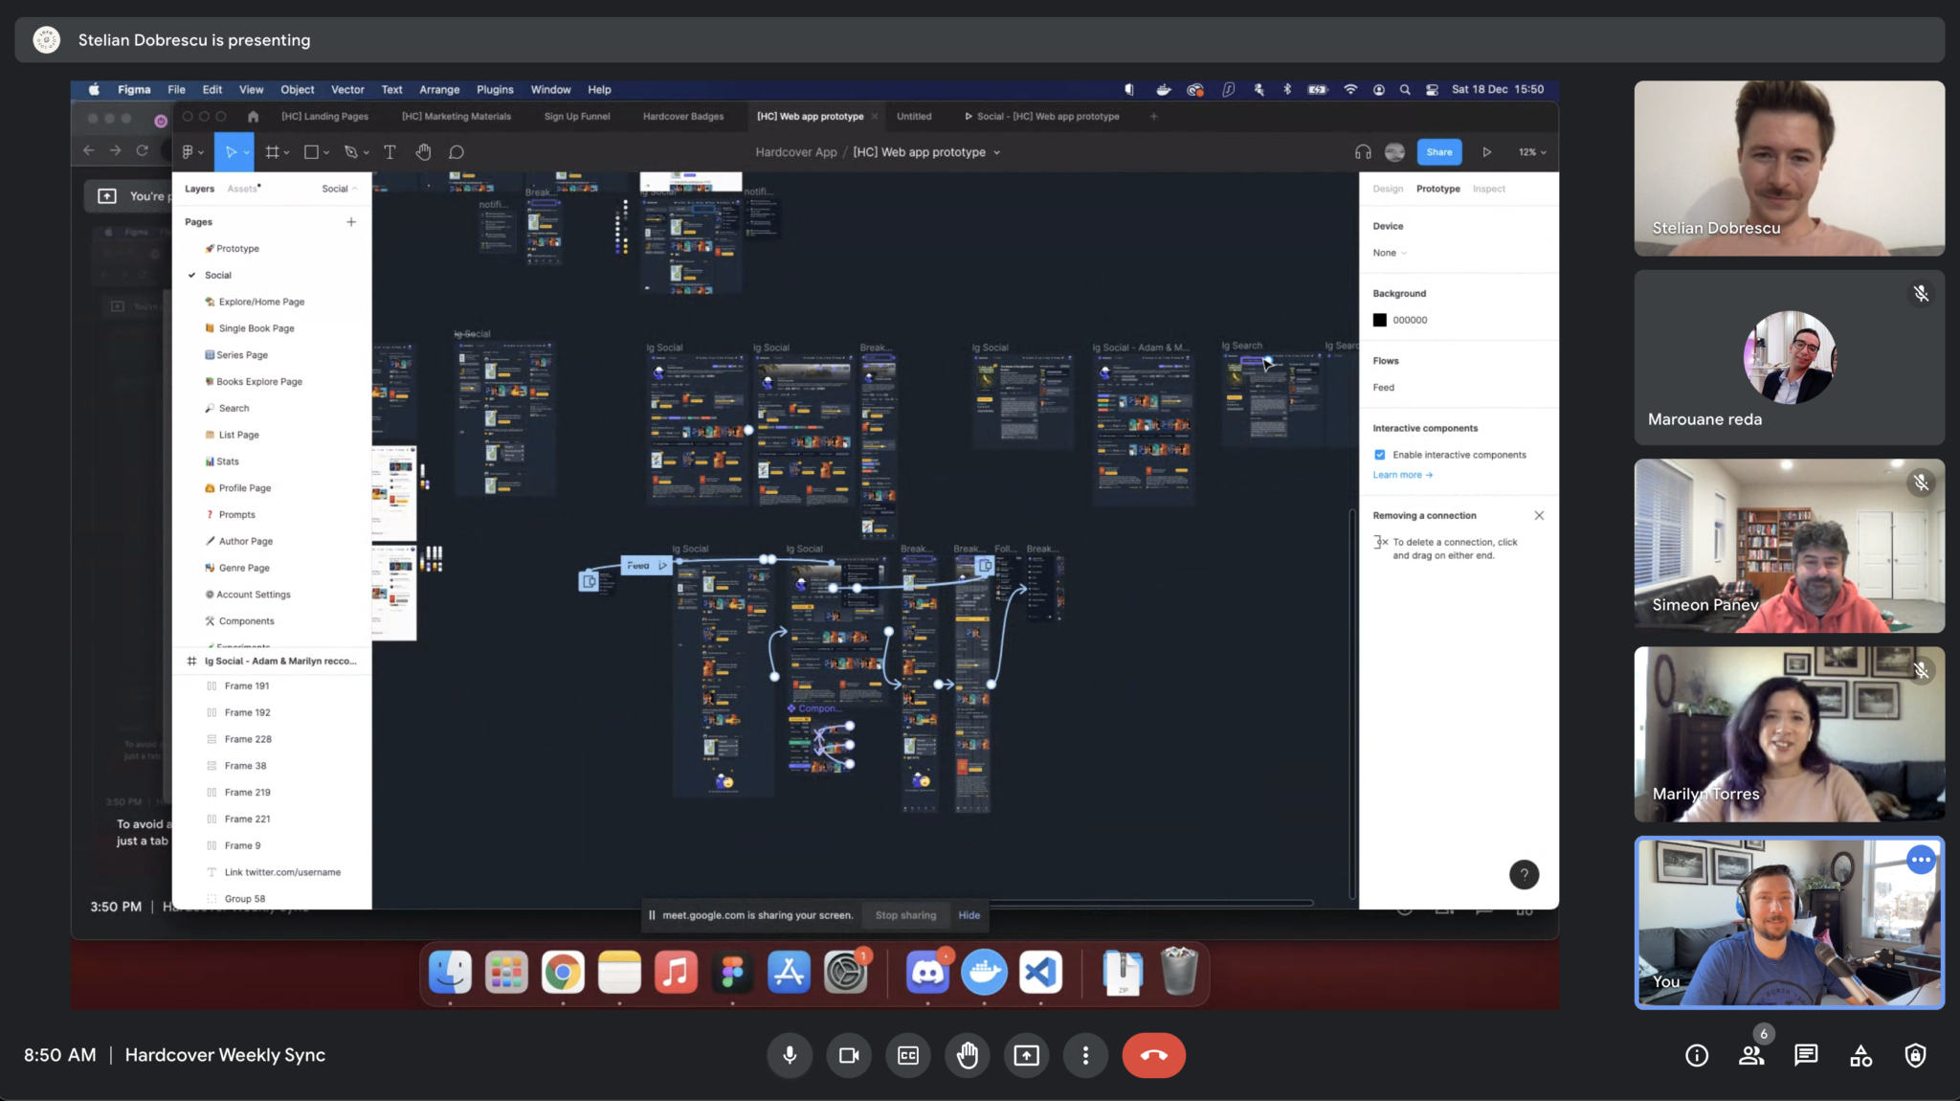Leave the call with red button

coord(1153,1055)
